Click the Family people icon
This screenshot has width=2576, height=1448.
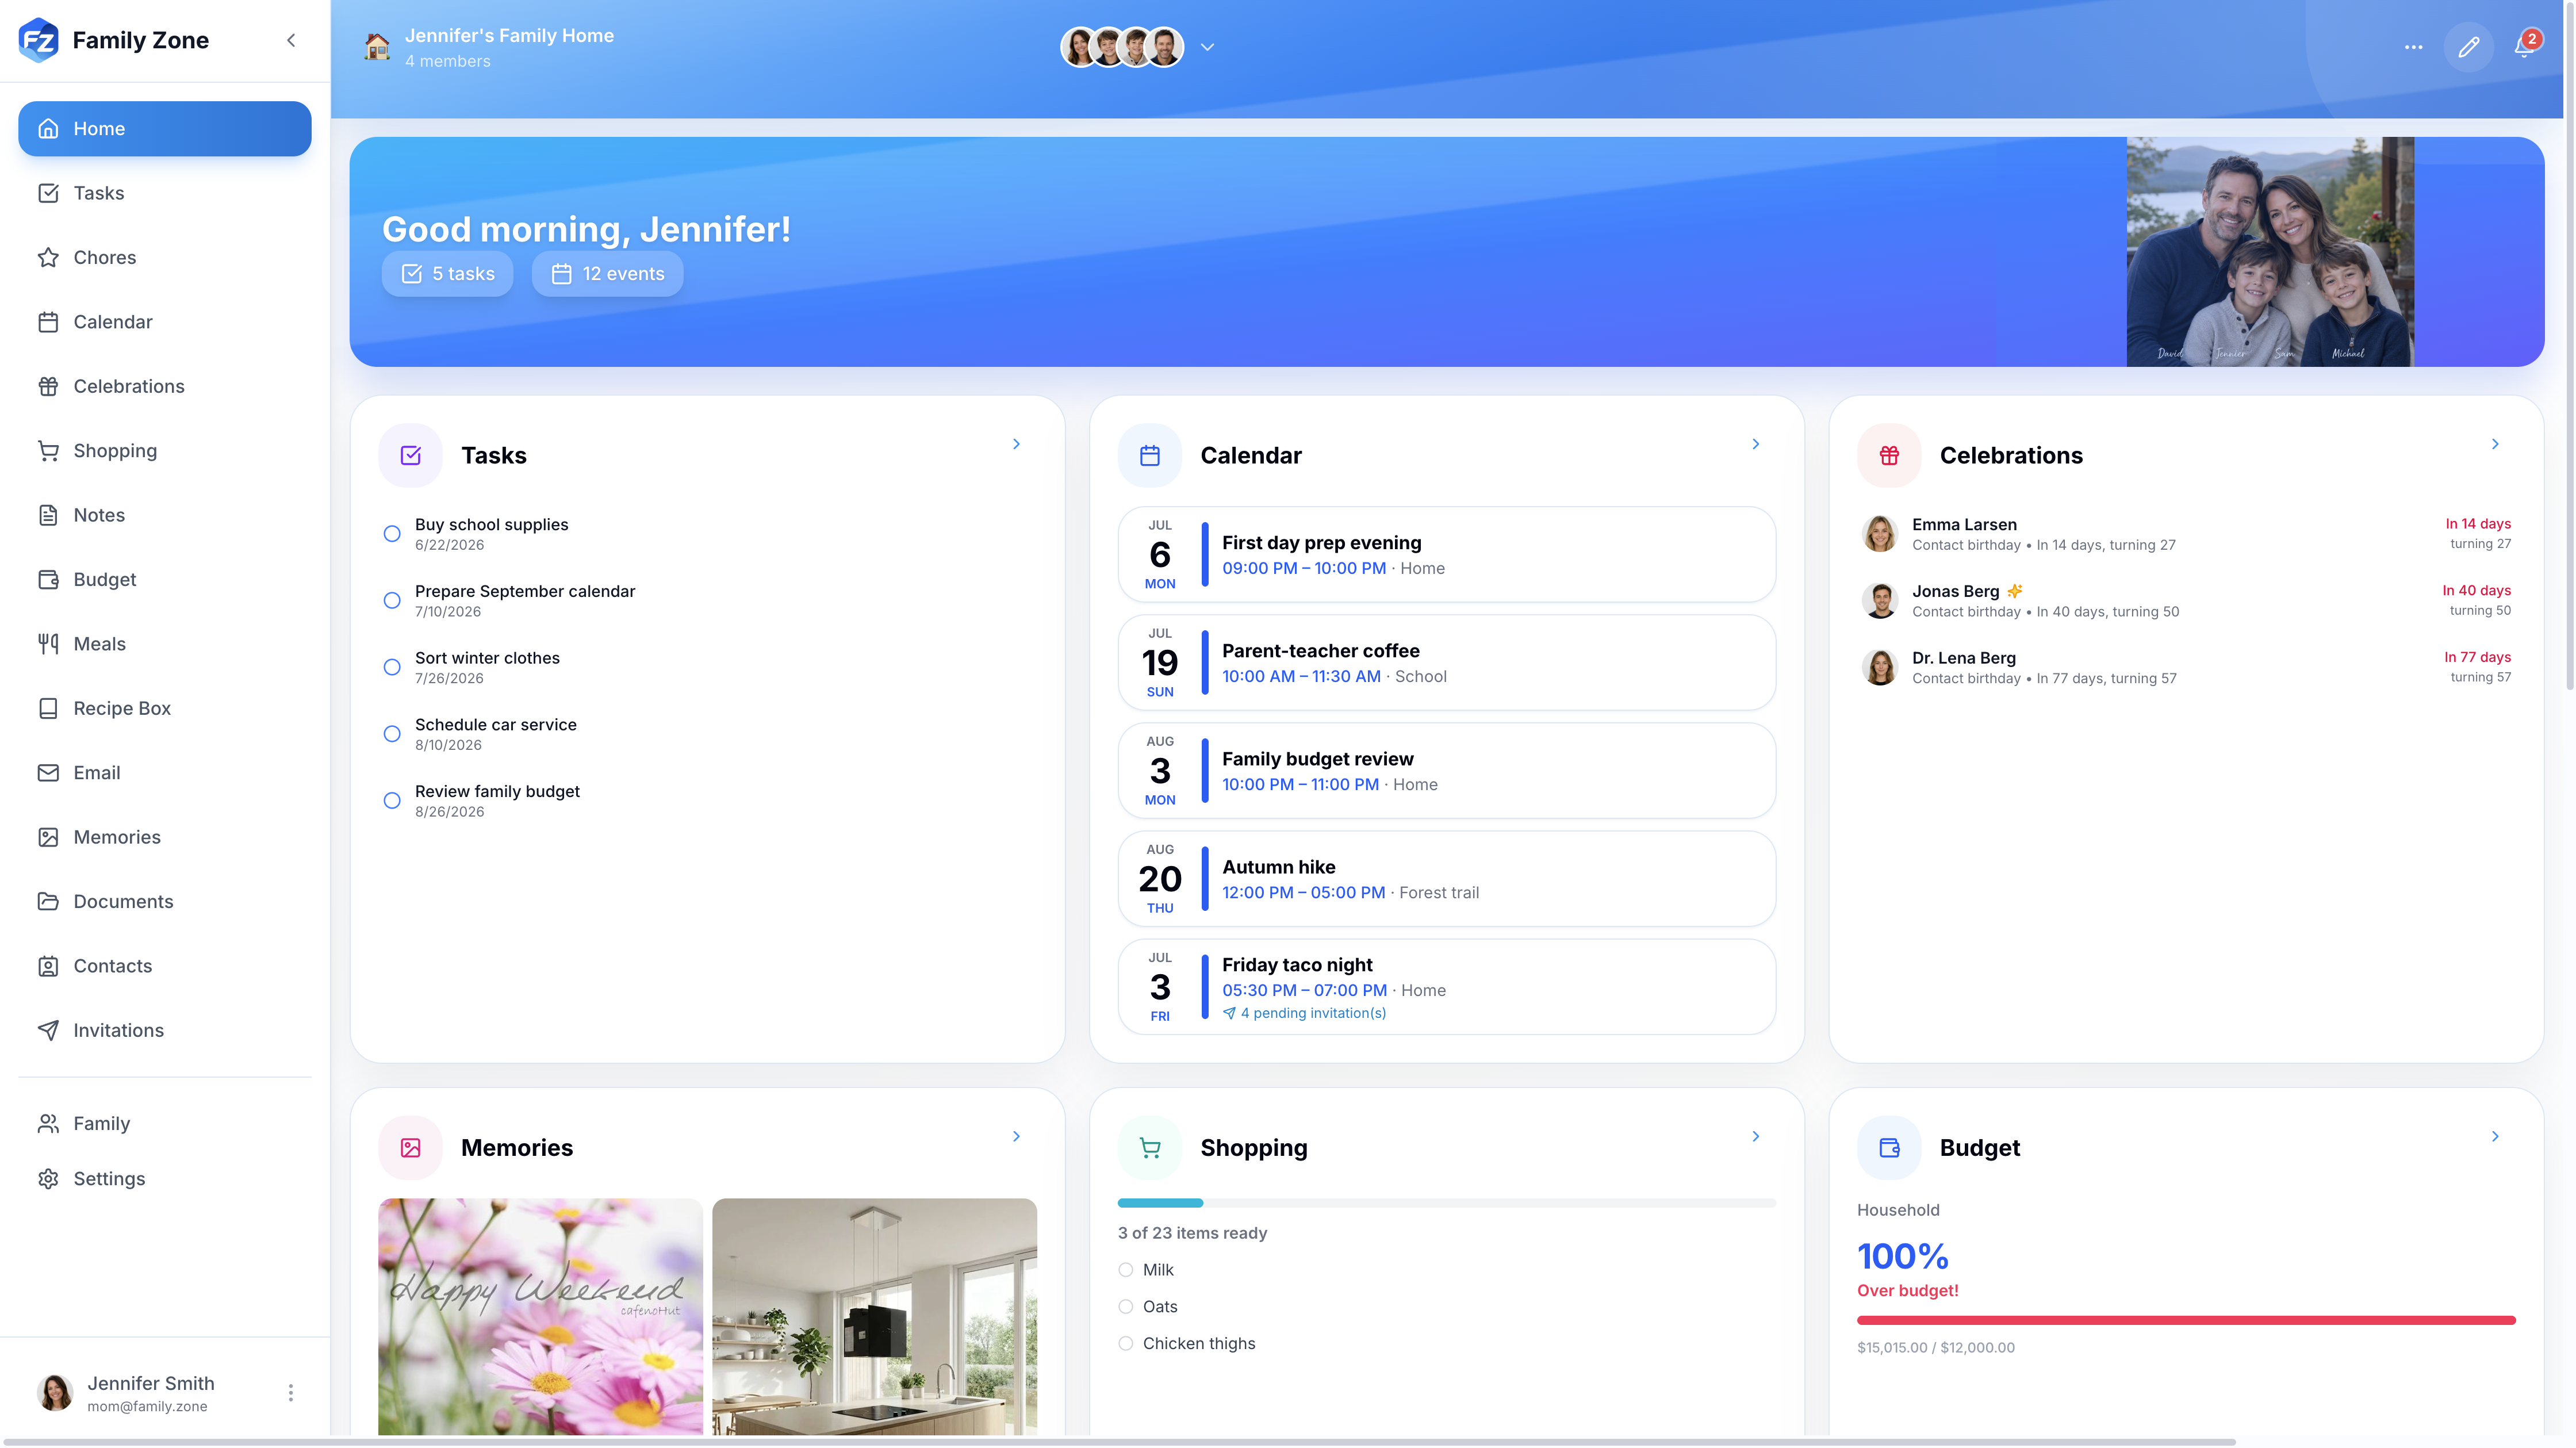click(x=48, y=1124)
